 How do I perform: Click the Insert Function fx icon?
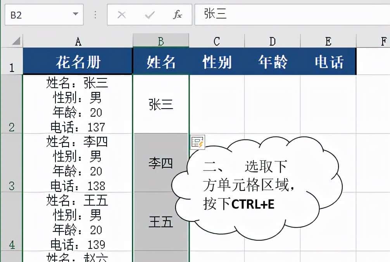(x=178, y=15)
